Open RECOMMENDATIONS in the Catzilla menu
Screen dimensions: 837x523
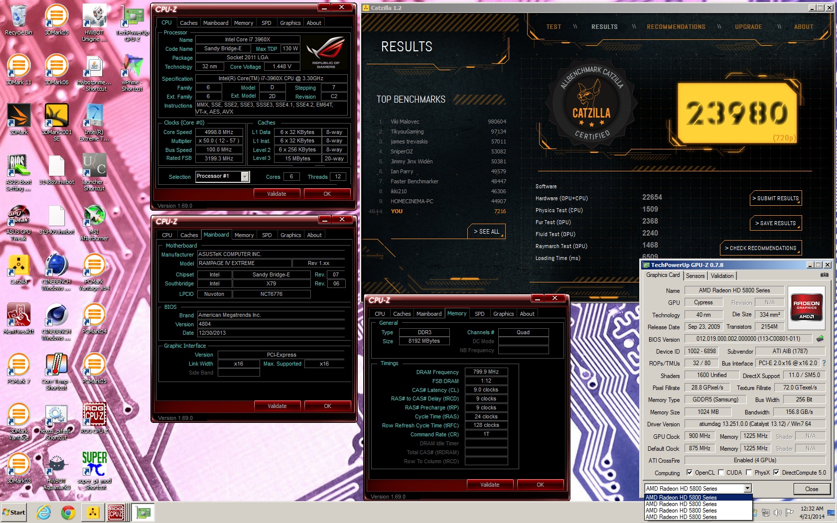tap(676, 27)
